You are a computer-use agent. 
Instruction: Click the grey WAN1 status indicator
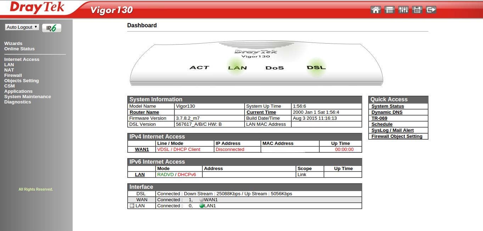tap(202, 200)
